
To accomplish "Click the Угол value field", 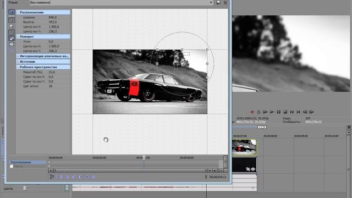I will [x=51, y=42].
